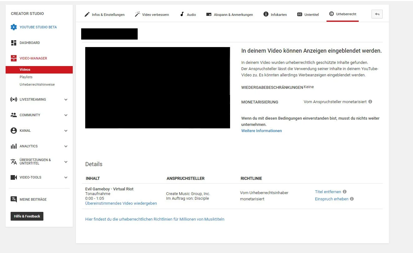Click the blacked-out video preview
Image resolution: width=413 pixels, height=253 pixels.
(158, 88)
